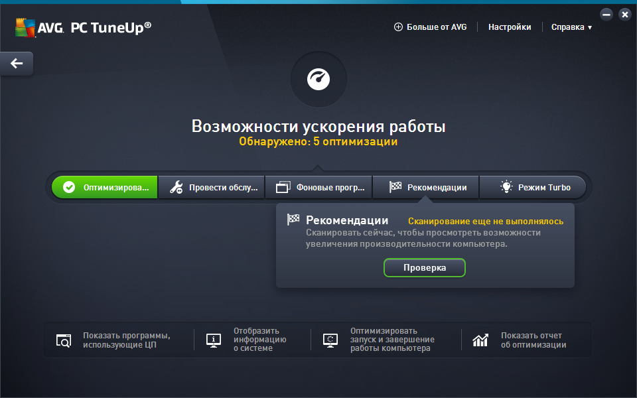
Task: Click the Обнаружено: 5 оптимизации text
Action: click(x=318, y=142)
